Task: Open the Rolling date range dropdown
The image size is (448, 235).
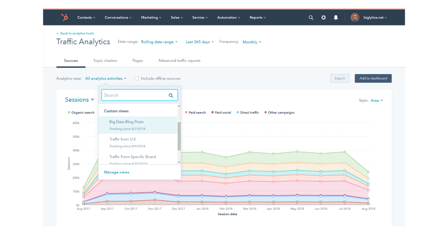Action: coord(159,42)
